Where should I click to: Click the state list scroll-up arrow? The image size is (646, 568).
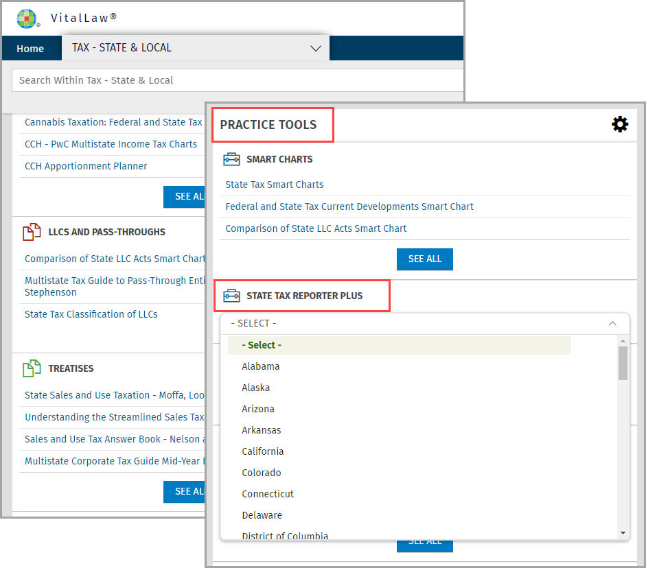[x=623, y=341]
